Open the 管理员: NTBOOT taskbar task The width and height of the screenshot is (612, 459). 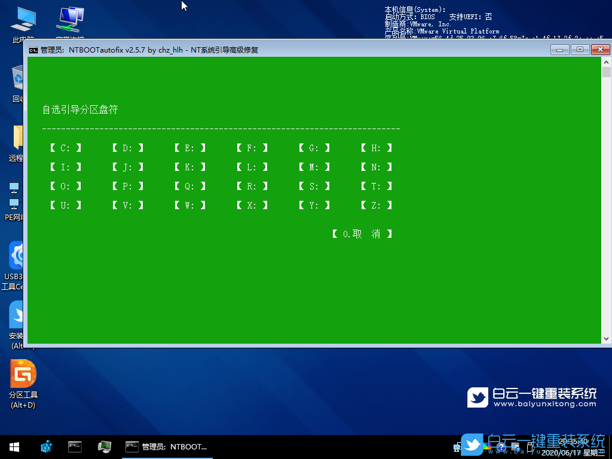[167, 446]
